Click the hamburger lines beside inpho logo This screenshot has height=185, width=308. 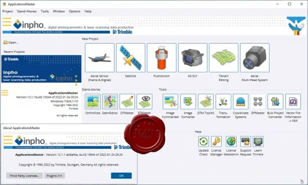7,22
